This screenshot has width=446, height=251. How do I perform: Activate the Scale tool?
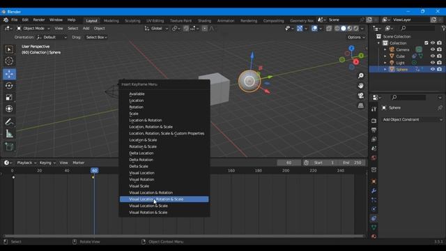(9, 98)
